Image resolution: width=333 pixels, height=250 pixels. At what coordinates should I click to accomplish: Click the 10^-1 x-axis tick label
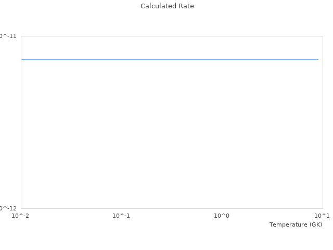[121, 216]
